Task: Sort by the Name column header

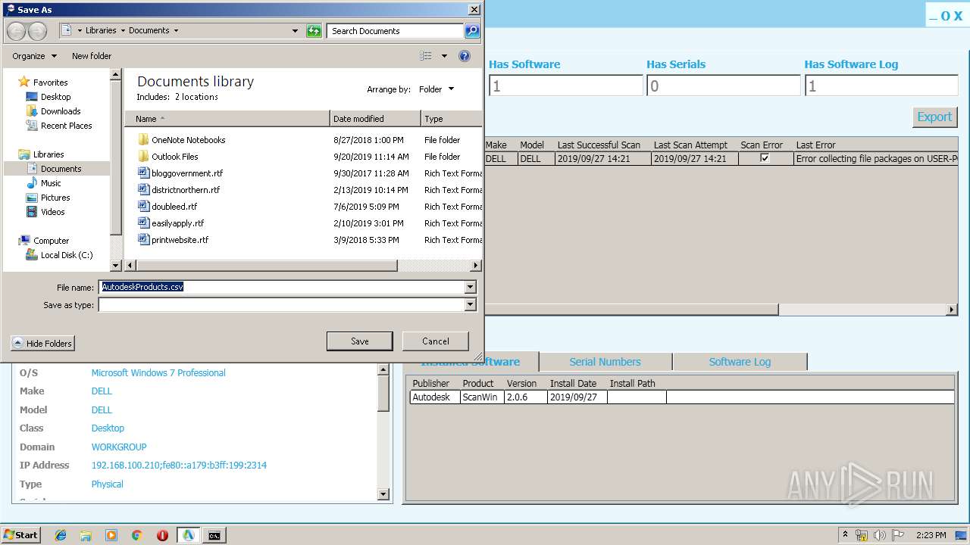Action: [227, 119]
